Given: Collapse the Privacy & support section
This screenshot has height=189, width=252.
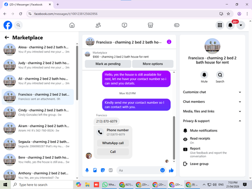Looking at the screenshot, I should (212, 121).
